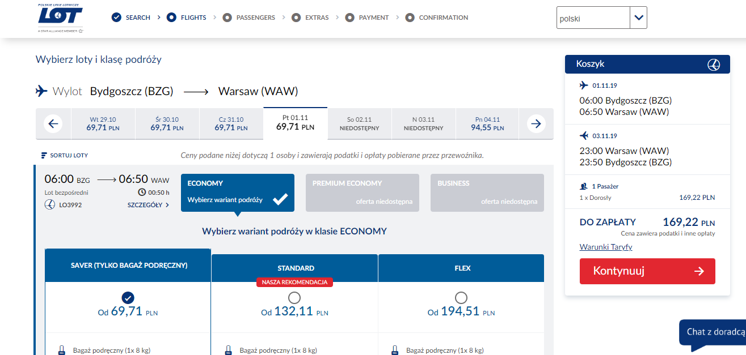
Task: Select Pn 04.11 date tab
Action: coord(487,123)
